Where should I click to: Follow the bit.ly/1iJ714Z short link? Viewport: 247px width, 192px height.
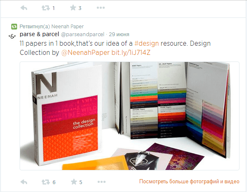click(x=131, y=52)
